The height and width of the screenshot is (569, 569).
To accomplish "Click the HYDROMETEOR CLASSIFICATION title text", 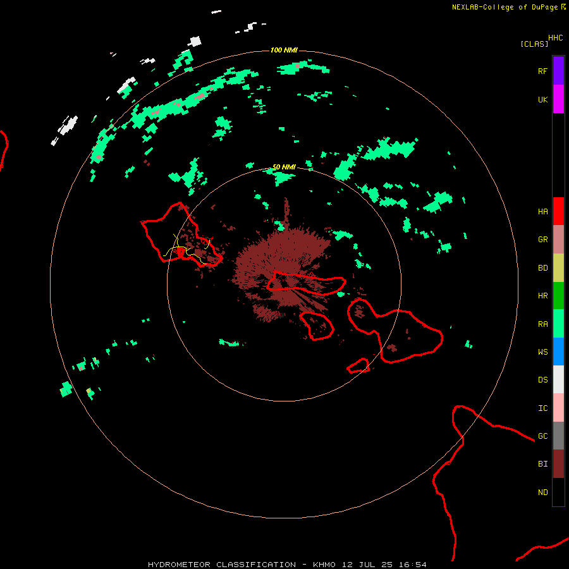I will [x=222, y=565].
